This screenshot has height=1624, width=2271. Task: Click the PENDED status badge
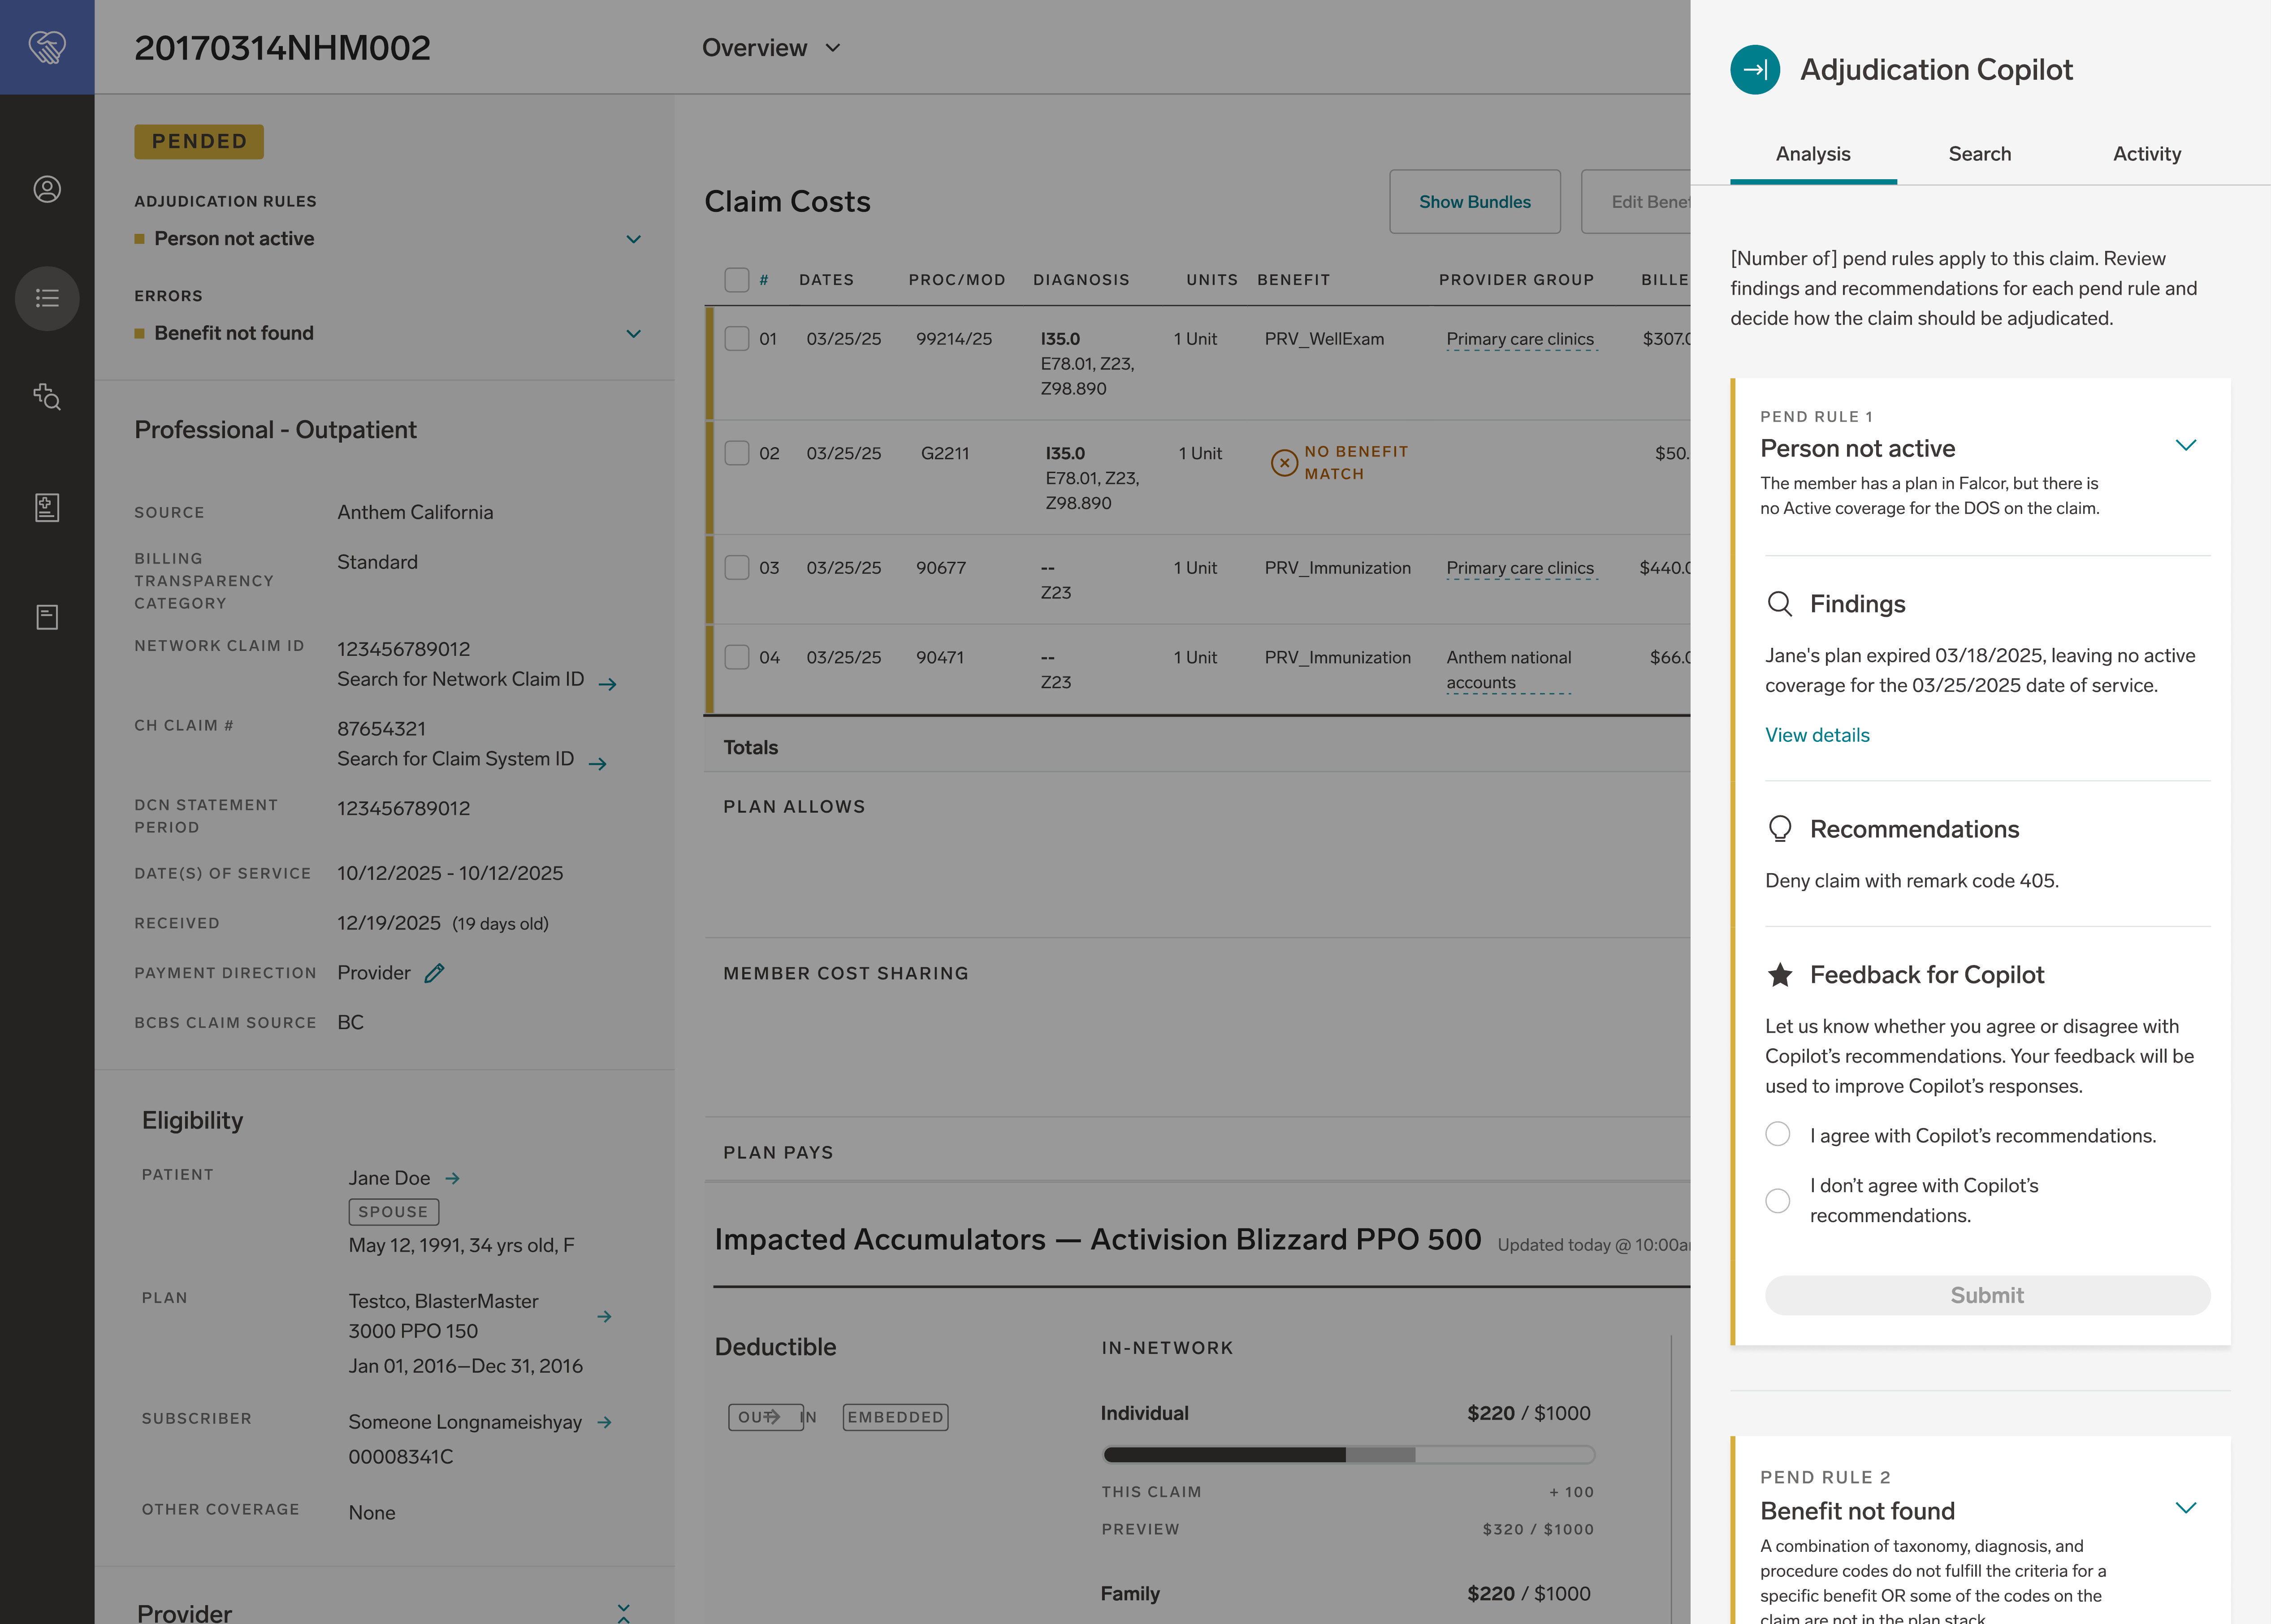(199, 141)
